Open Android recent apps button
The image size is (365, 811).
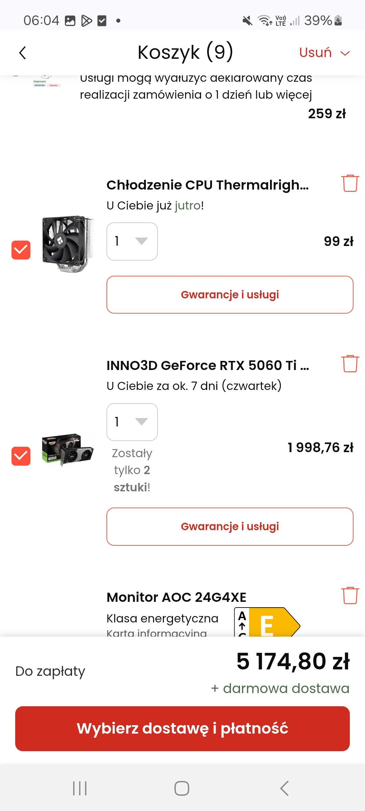tap(80, 788)
